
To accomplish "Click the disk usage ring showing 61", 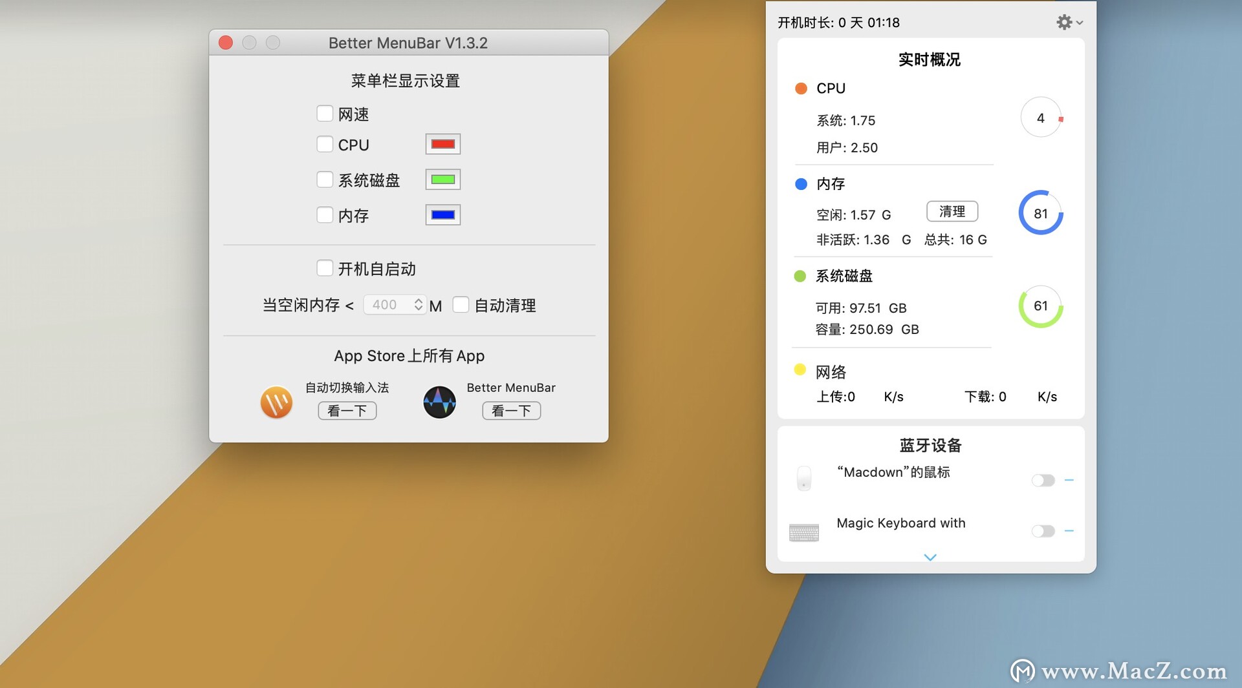I will click(x=1041, y=306).
